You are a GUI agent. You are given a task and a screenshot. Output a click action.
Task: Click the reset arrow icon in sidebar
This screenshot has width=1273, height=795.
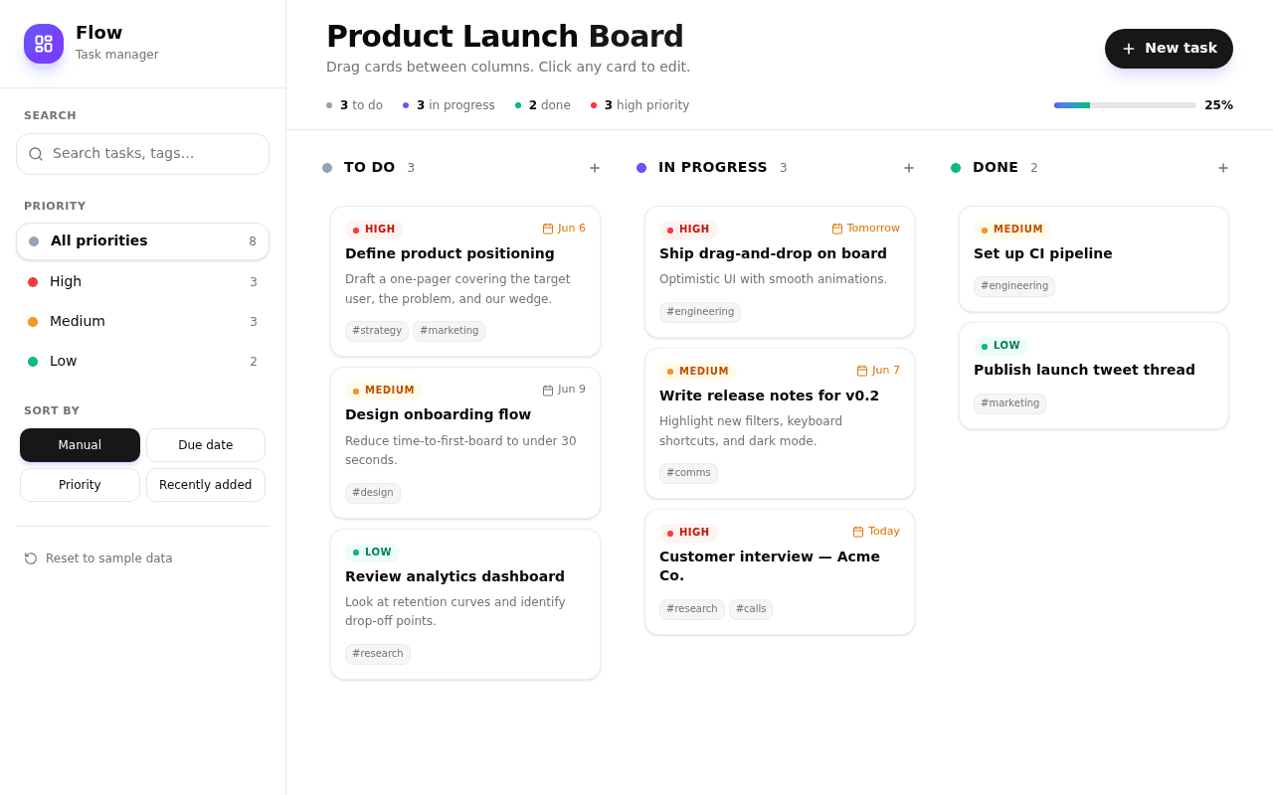pyautogui.click(x=31, y=558)
